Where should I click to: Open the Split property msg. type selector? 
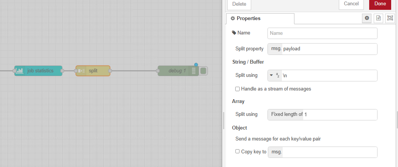tap(275, 49)
